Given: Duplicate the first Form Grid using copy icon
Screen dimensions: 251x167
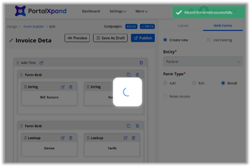Looking at the screenshot, I should (x=129, y=75).
